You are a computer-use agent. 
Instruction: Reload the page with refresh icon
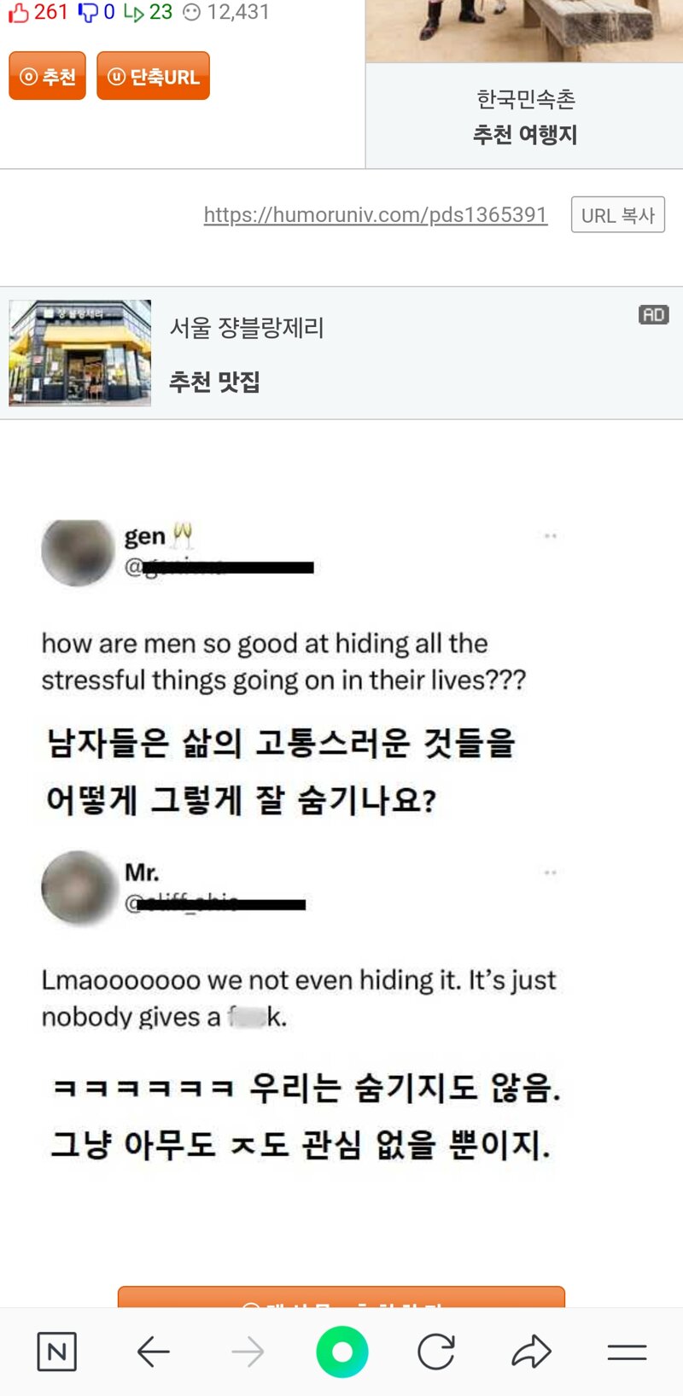tap(436, 1352)
